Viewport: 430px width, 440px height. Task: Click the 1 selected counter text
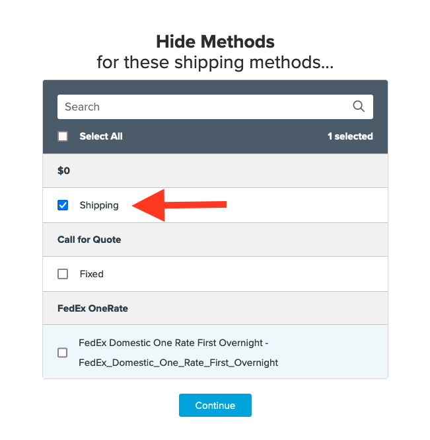(350, 136)
